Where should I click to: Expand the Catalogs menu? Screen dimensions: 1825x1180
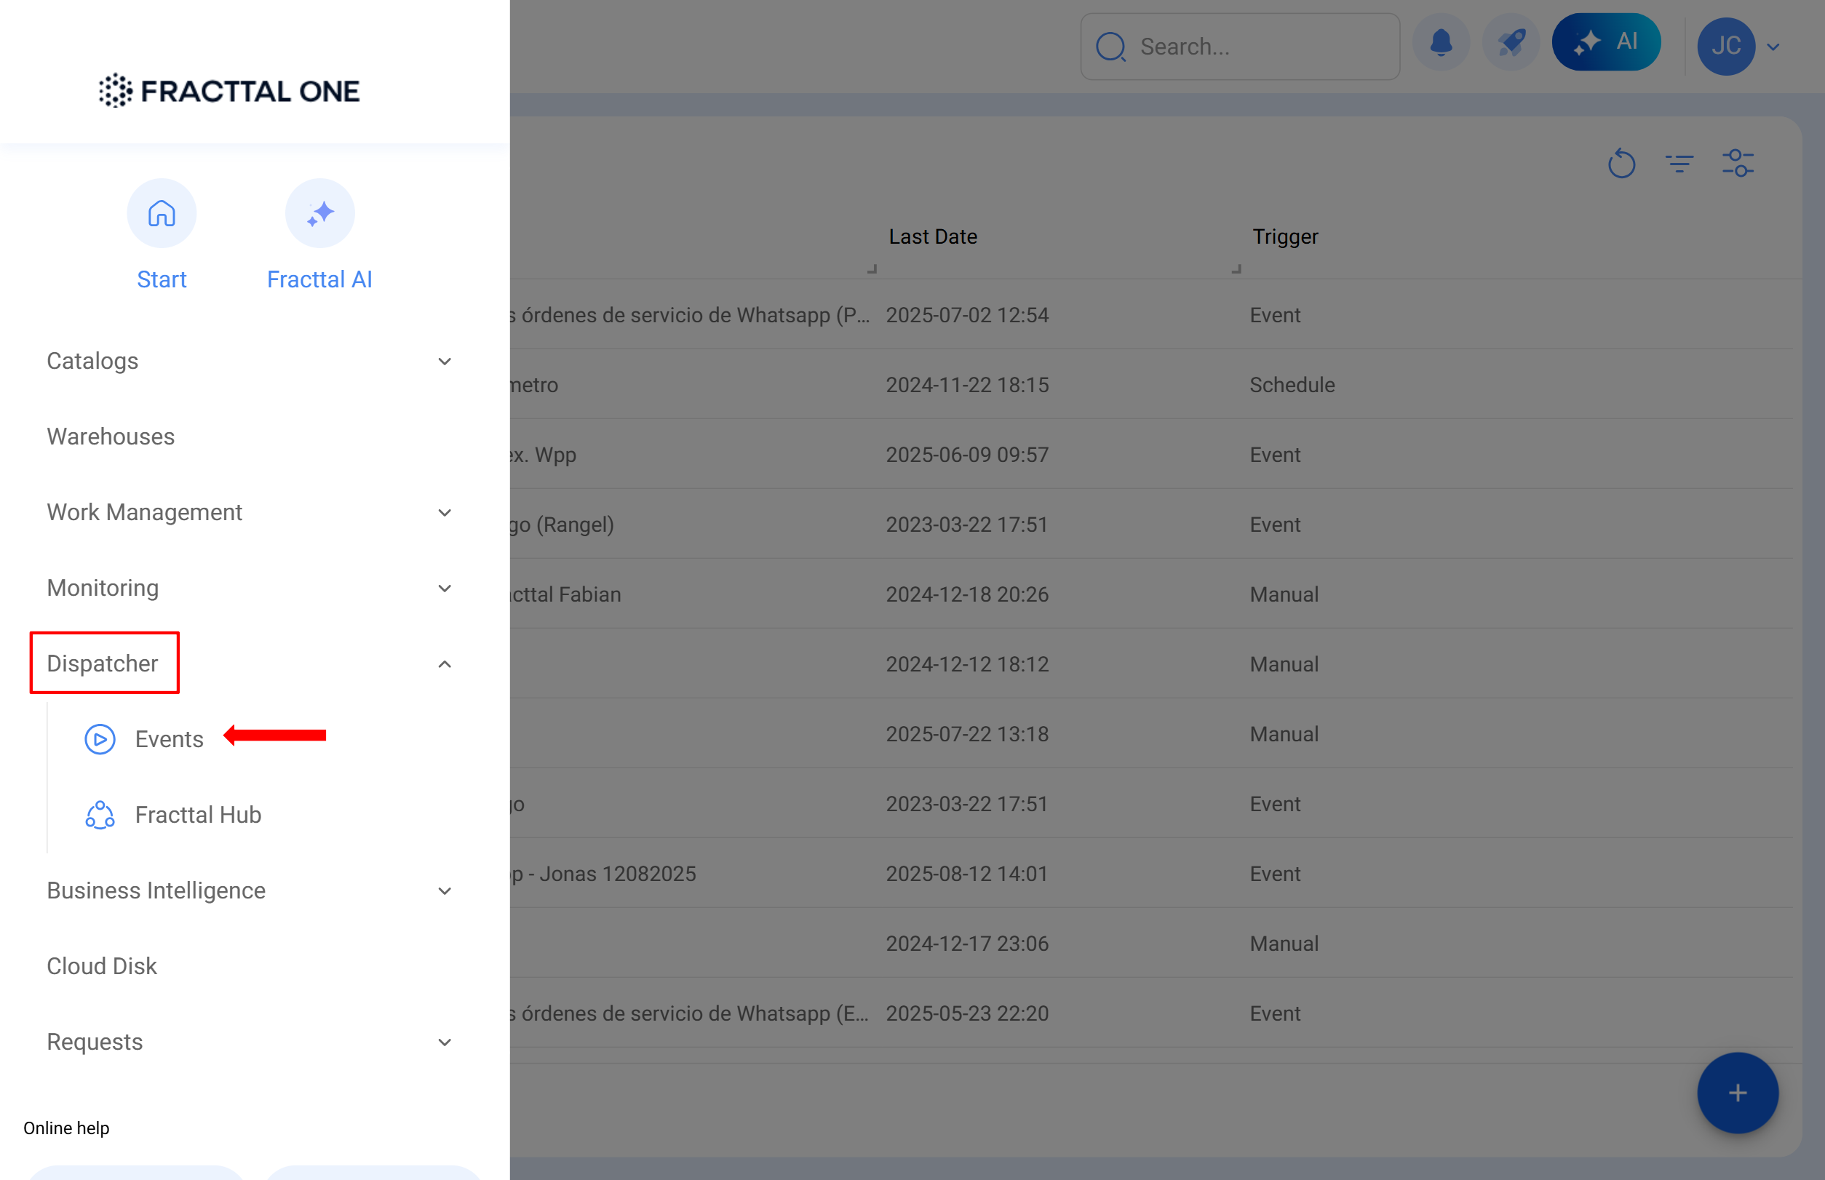(x=444, y=361)
